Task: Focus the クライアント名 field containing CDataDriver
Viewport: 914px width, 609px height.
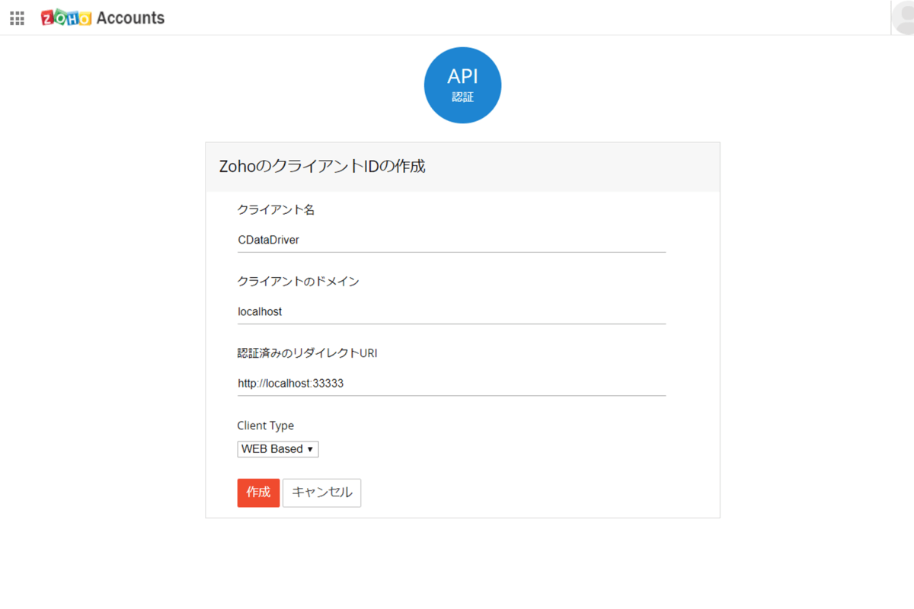Action: tap(451, 240)
